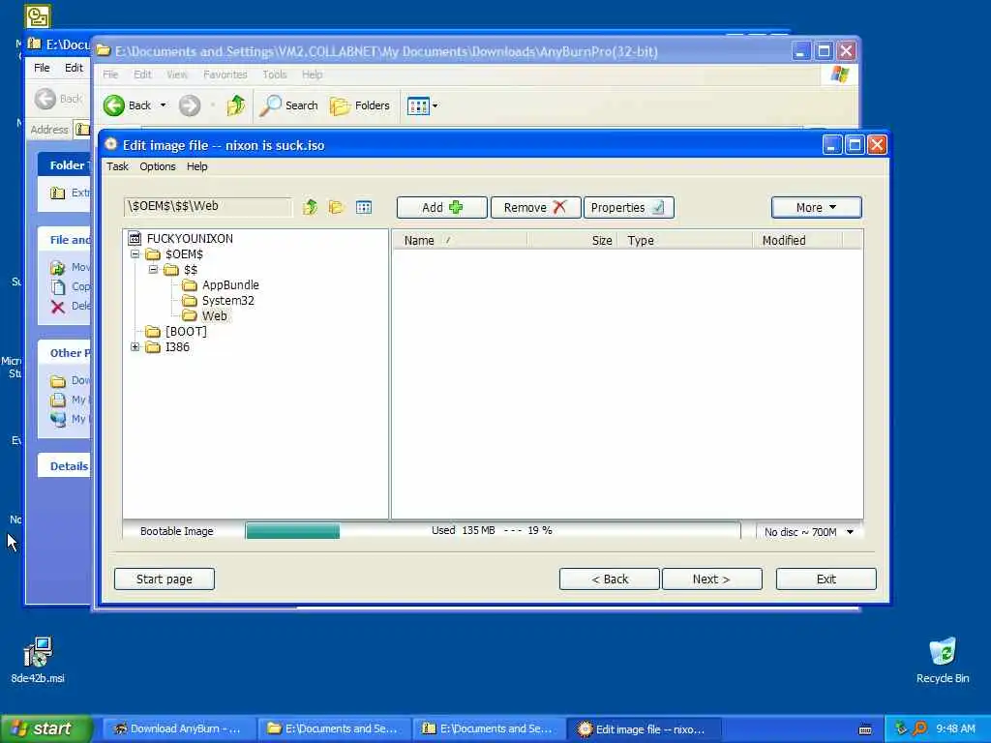Image resolution: width=991 pixels, height=743 pixels.
Task: Click the Exit button in AnyBurn
Action: click(826, 579)
